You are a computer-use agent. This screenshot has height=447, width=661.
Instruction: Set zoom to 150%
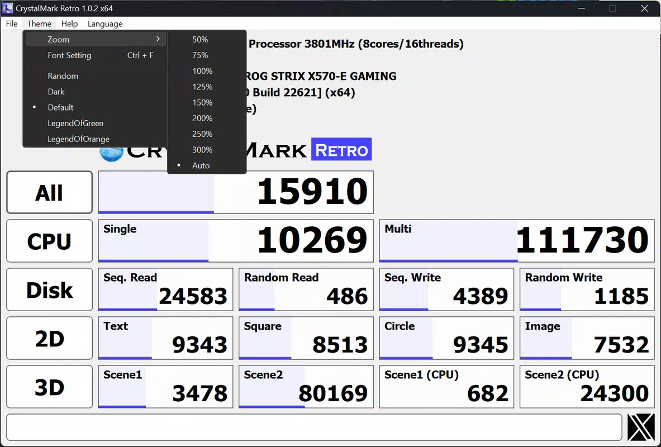[x=207, y=102]
